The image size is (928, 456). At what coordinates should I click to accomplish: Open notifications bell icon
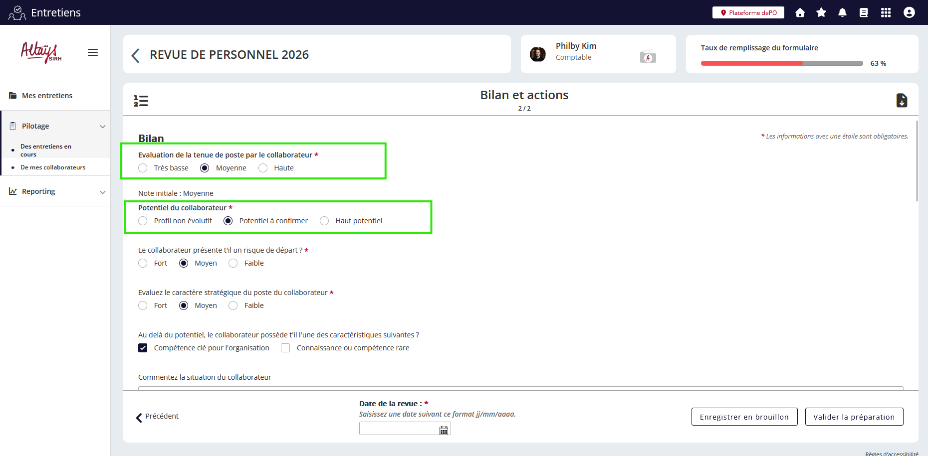(842, 12)
